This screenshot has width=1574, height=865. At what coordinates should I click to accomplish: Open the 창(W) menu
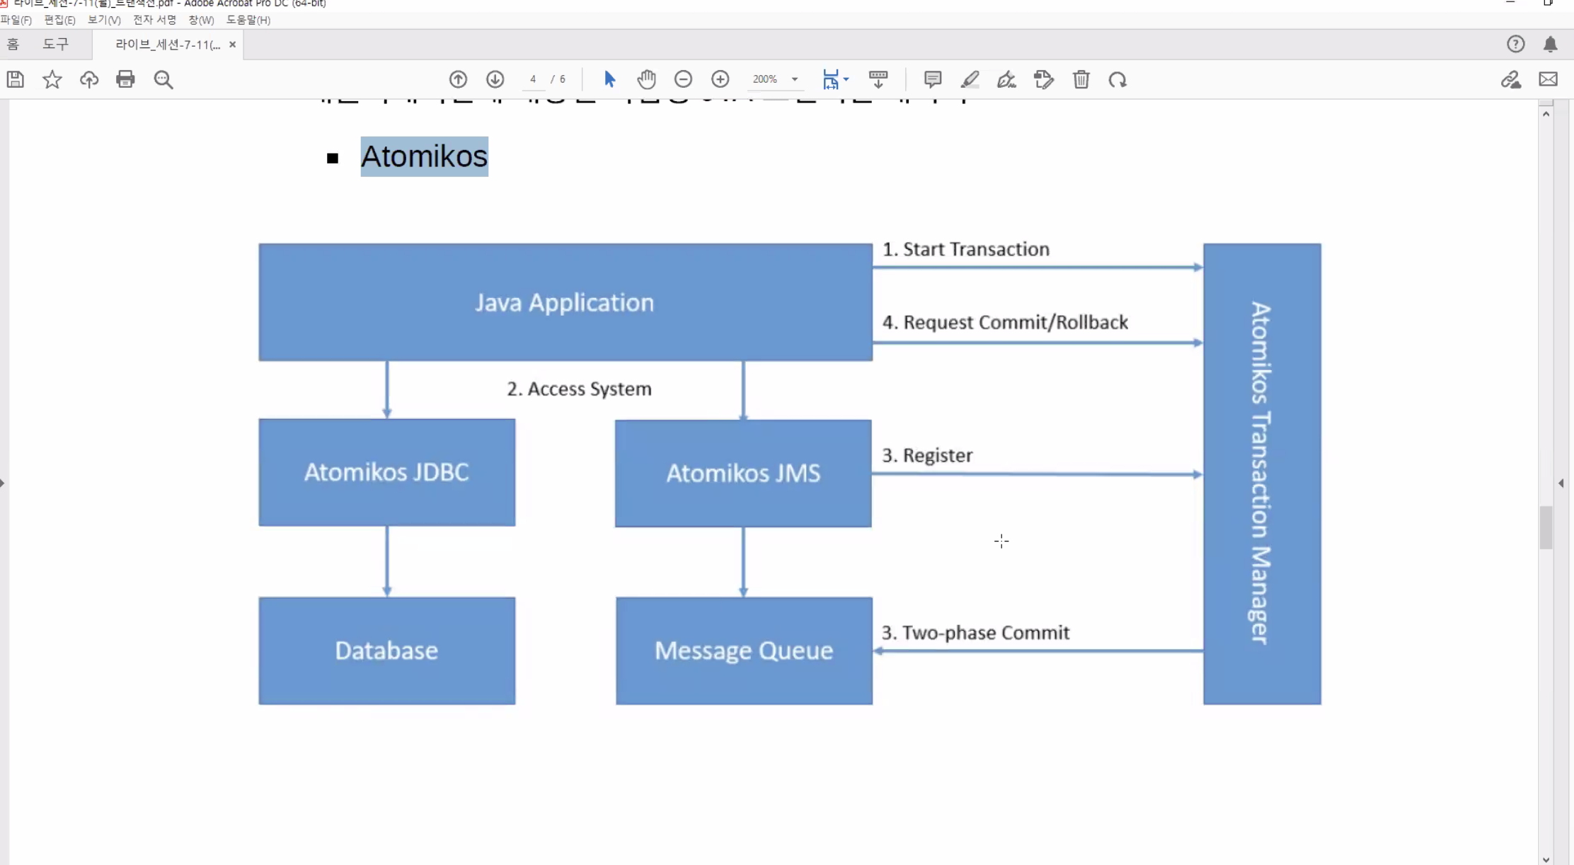tap(201, 20)
